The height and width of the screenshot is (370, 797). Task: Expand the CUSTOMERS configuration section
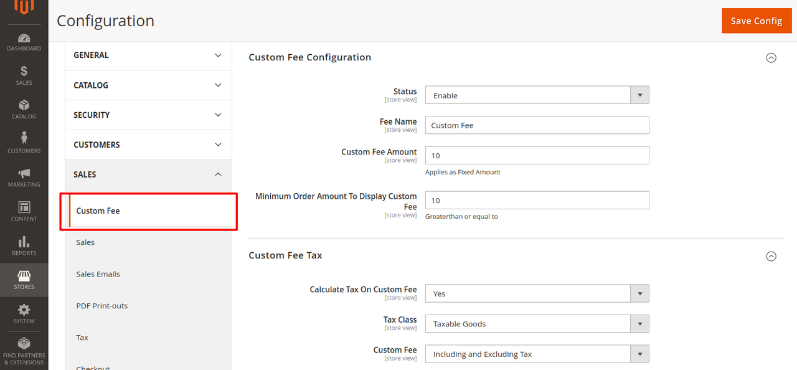pyautogui.click(x=148, y=145)
